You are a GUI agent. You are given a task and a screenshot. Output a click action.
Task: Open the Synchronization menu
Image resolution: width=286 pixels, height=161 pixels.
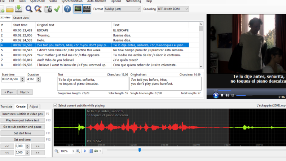tap(72, 1)
